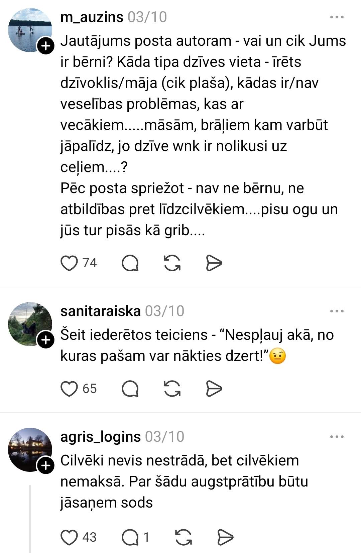Share agris_logins' comment
Image resolution: width=361 pixels, height=553 pixels.
225,537
